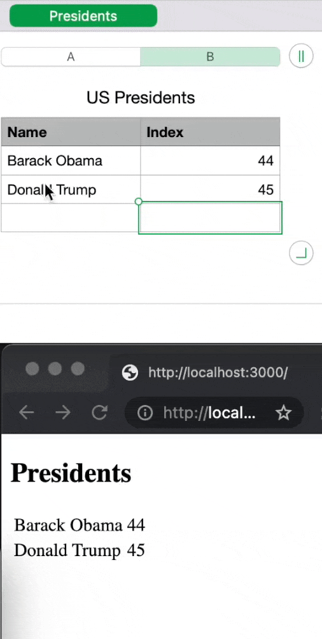Screen dimensions: 322x639
Task: Select column B header
Action: 210,57
